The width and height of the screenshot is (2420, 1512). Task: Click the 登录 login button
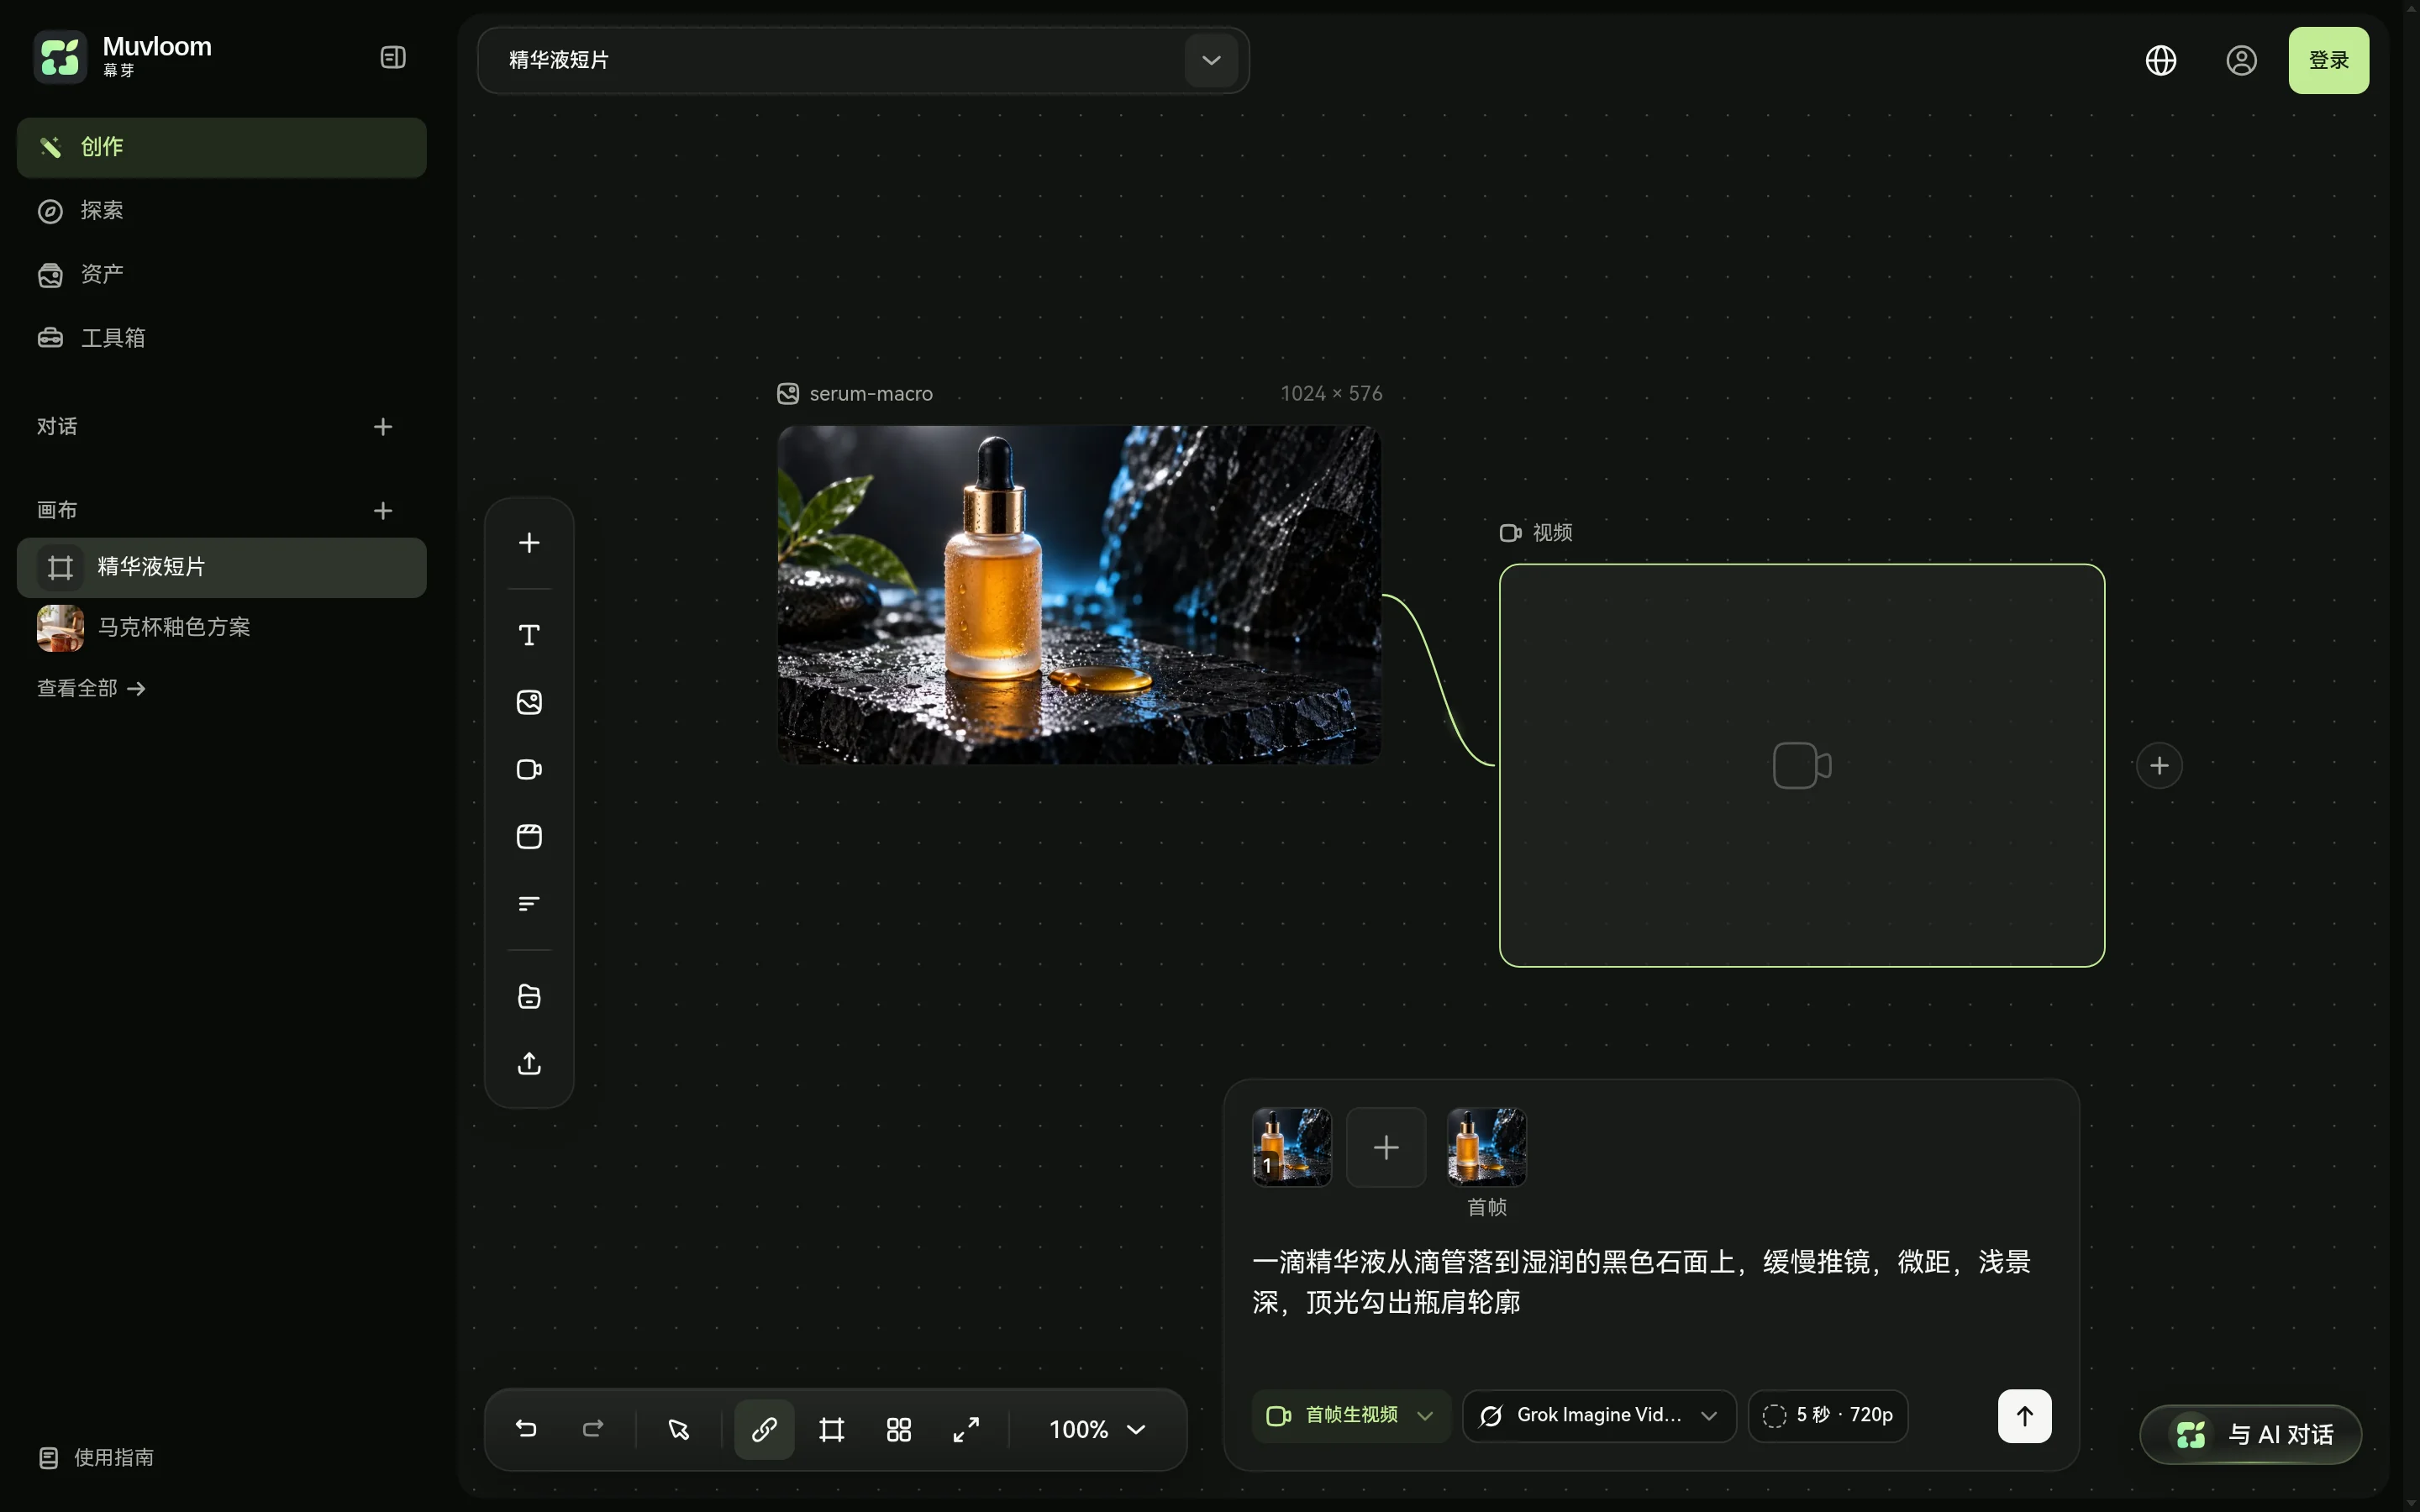pos(2328,61)
